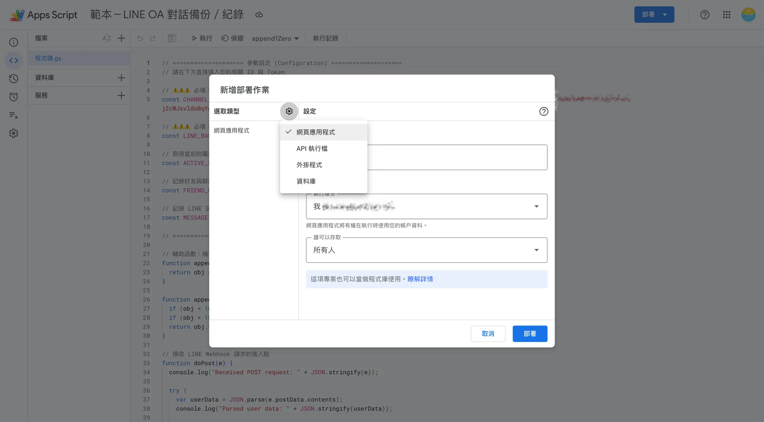
Task: Sort files alphabetically with AZ icon
Action: point(107,39)
